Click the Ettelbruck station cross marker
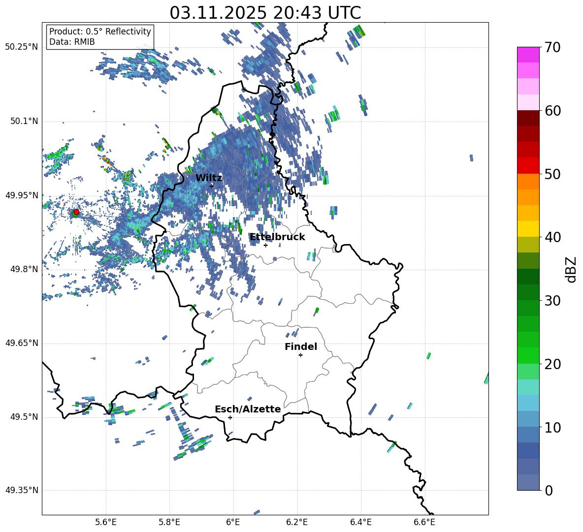Screen dimensions: 583x532 point(265,245)
